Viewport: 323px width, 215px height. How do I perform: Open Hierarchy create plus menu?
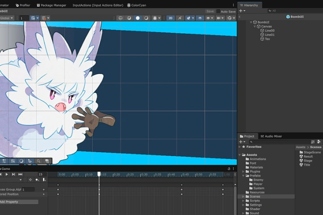coord(242,11)
